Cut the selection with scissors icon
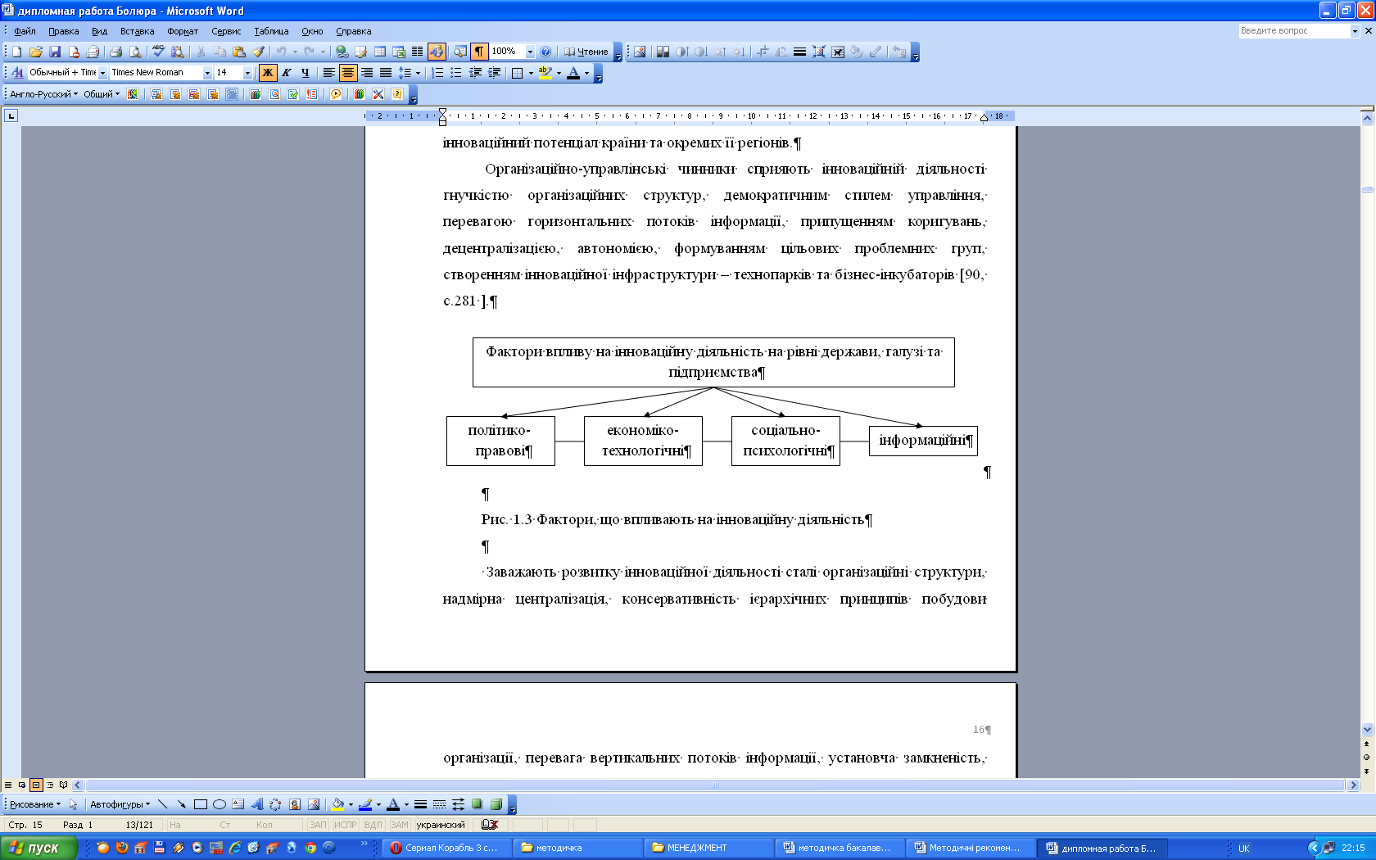This screenshot has height=860, width=1376. [201, 52]
